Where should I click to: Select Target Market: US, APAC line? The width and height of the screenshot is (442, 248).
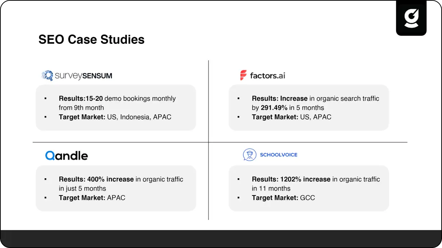291,117
